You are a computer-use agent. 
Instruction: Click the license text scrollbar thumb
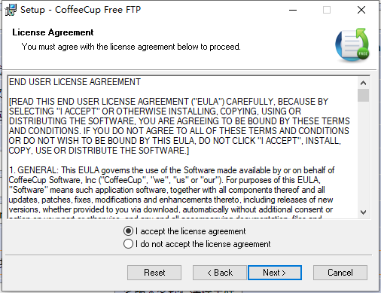point(363,95)
